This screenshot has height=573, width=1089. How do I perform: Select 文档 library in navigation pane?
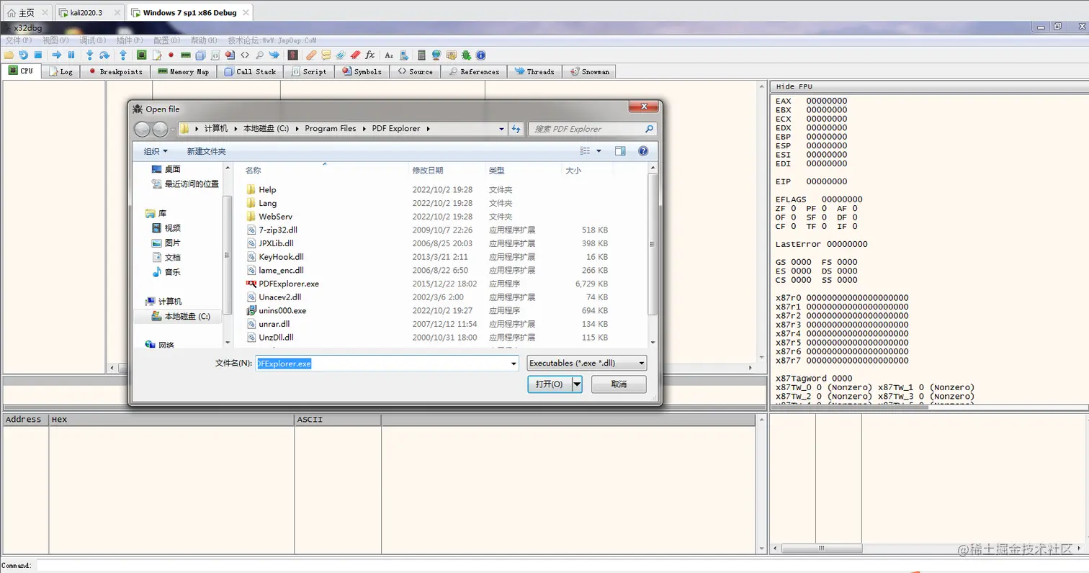[172, 258]
